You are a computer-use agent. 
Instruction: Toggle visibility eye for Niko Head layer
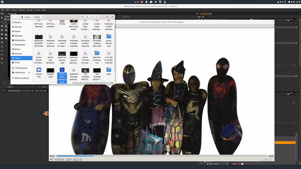click(x=227, y=164)
